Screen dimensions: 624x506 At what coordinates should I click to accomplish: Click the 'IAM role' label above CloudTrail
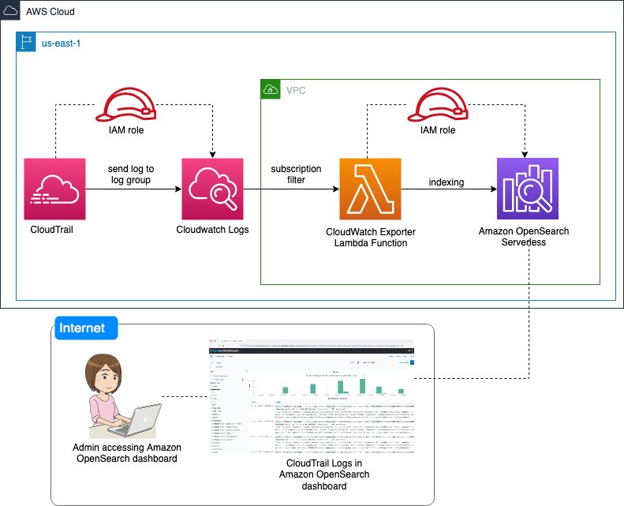[x=126, y=130]
